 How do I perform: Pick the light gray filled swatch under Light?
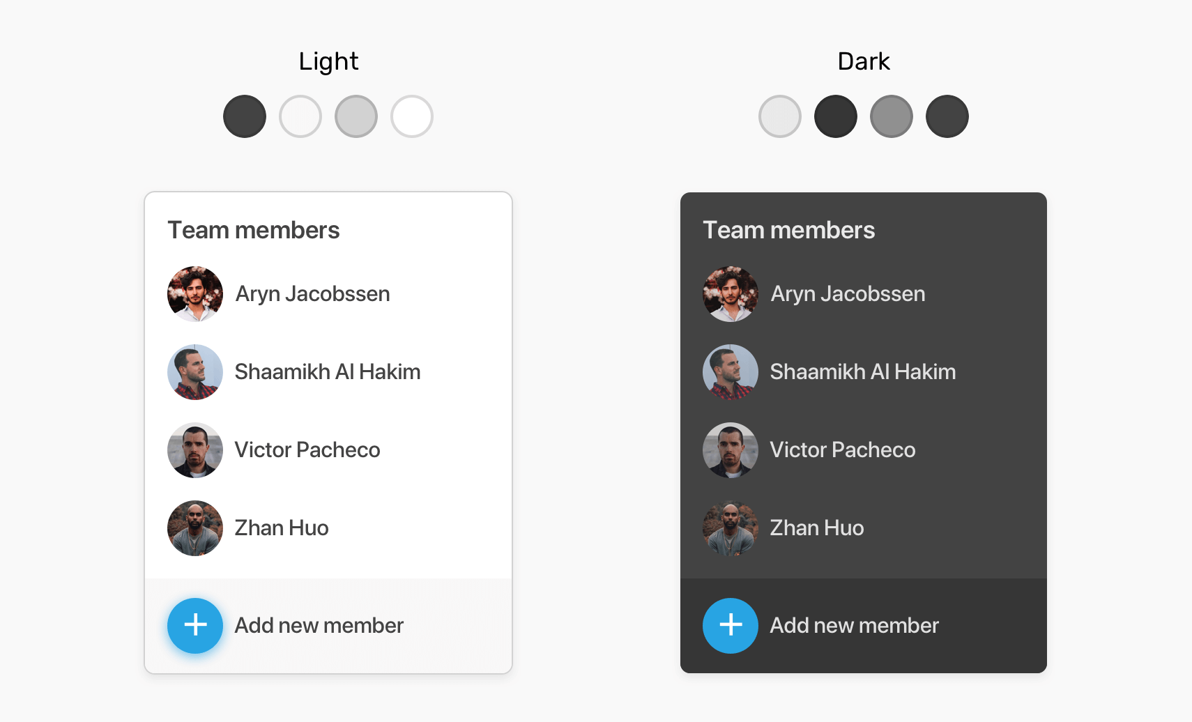click(x=356, y=116)
